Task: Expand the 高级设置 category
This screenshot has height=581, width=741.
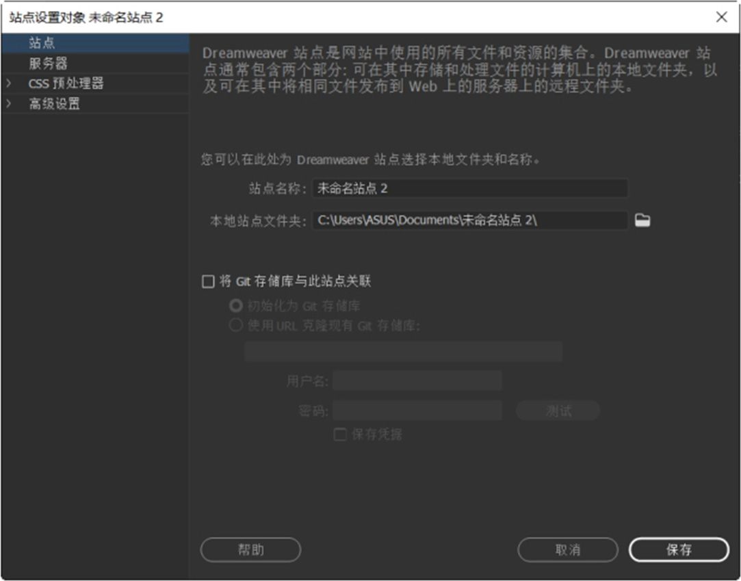Action: (8, 103)
